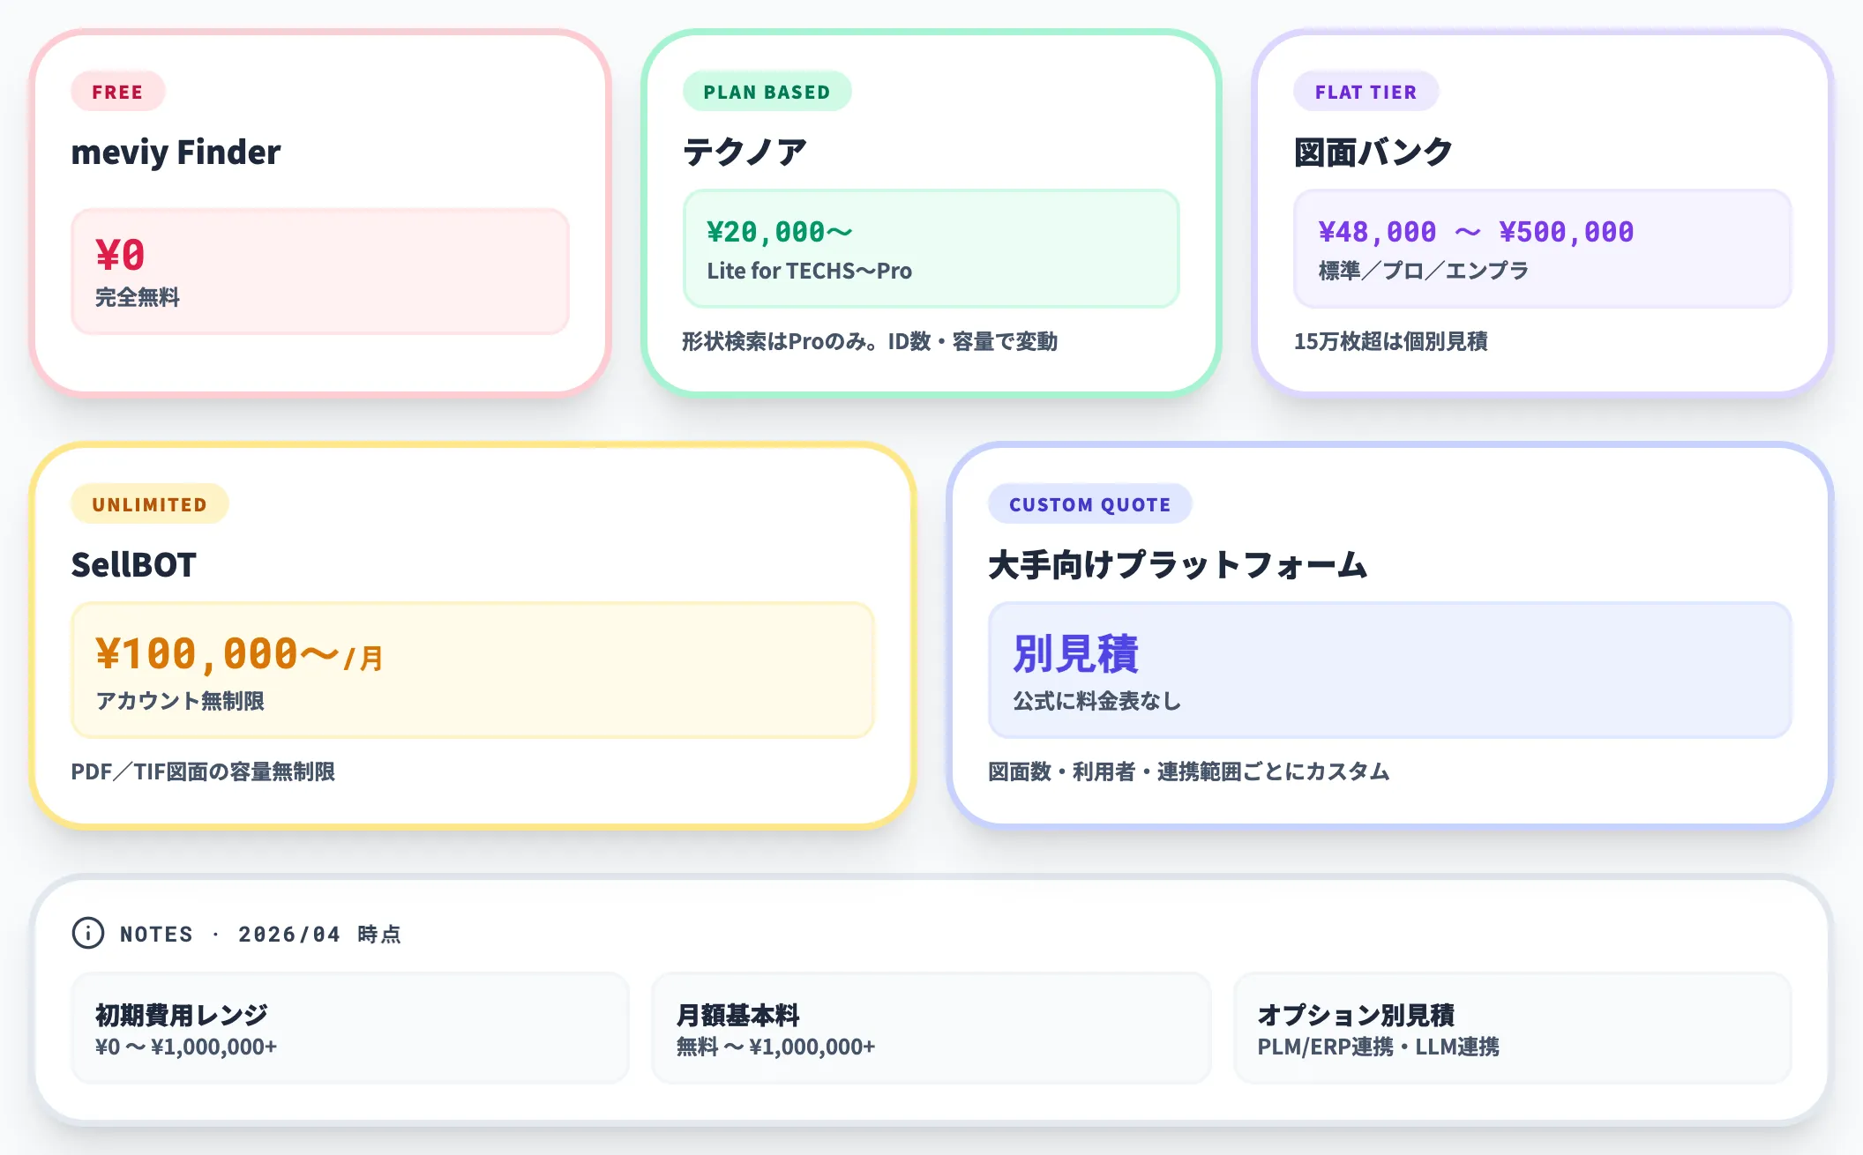Screen dimensions: 1863x1155
Task: Click the ¥0 〜 ¥1,000,000+ value
Action: pos(186,1047)
